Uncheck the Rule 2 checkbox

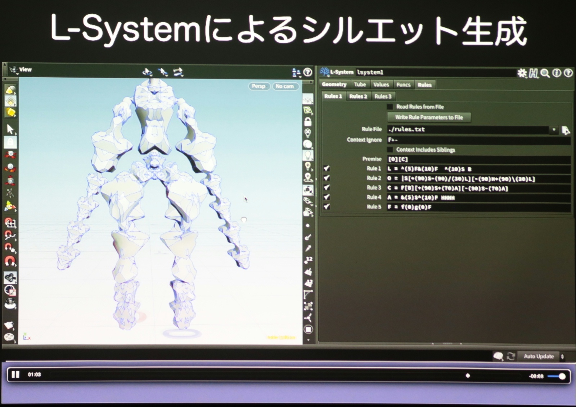327,178
